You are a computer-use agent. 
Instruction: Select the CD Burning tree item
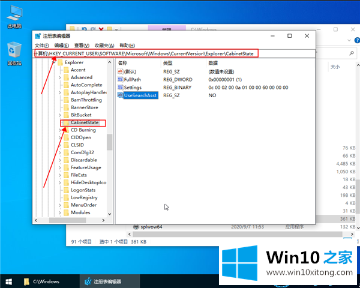[x=83, y=130]
